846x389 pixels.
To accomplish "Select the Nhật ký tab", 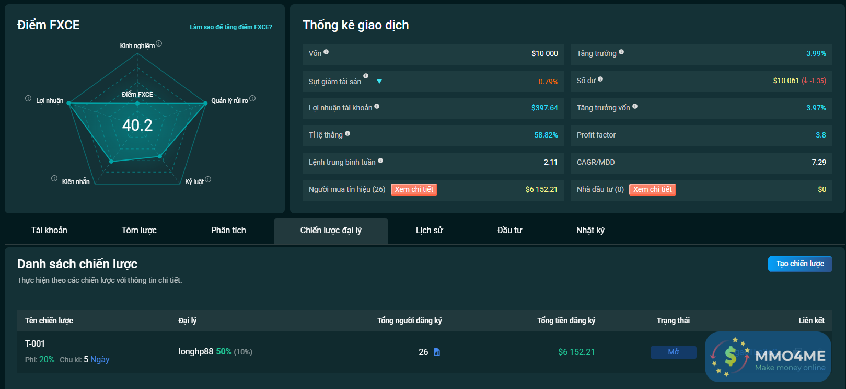I will coord(590,231).
